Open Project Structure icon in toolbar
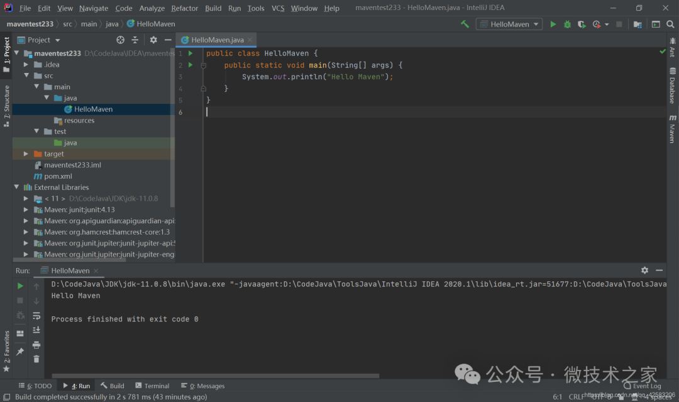This screenshot has width=679, height=402. [x=638, y=25]
